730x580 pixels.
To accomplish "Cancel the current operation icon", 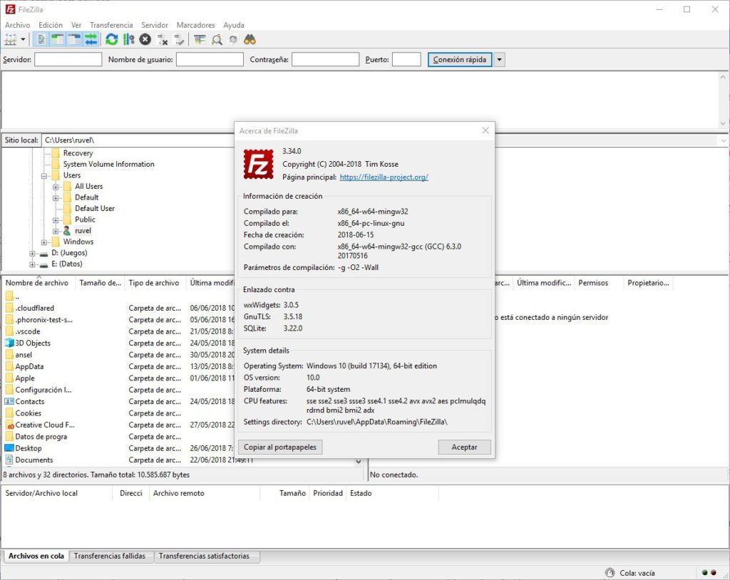I will [145, 40].
